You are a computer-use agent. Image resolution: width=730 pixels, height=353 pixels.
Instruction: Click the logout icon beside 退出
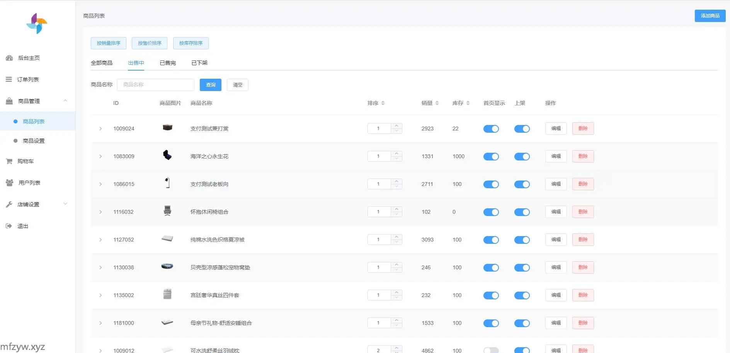pos(9,226)
